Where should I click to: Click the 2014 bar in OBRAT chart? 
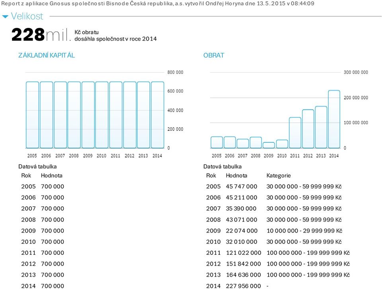pos(334,119)
